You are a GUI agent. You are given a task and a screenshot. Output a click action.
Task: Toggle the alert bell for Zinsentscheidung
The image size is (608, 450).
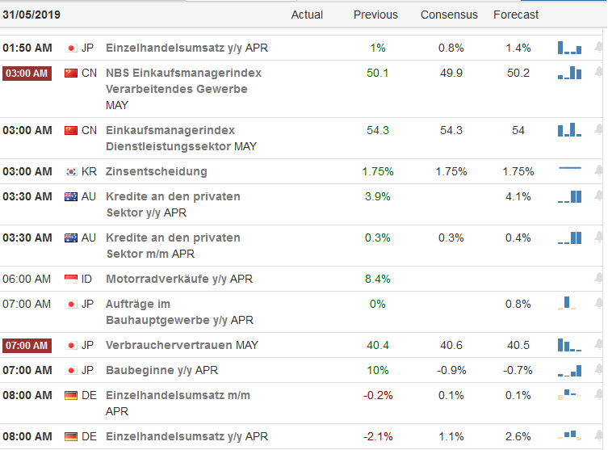(598, 170)
